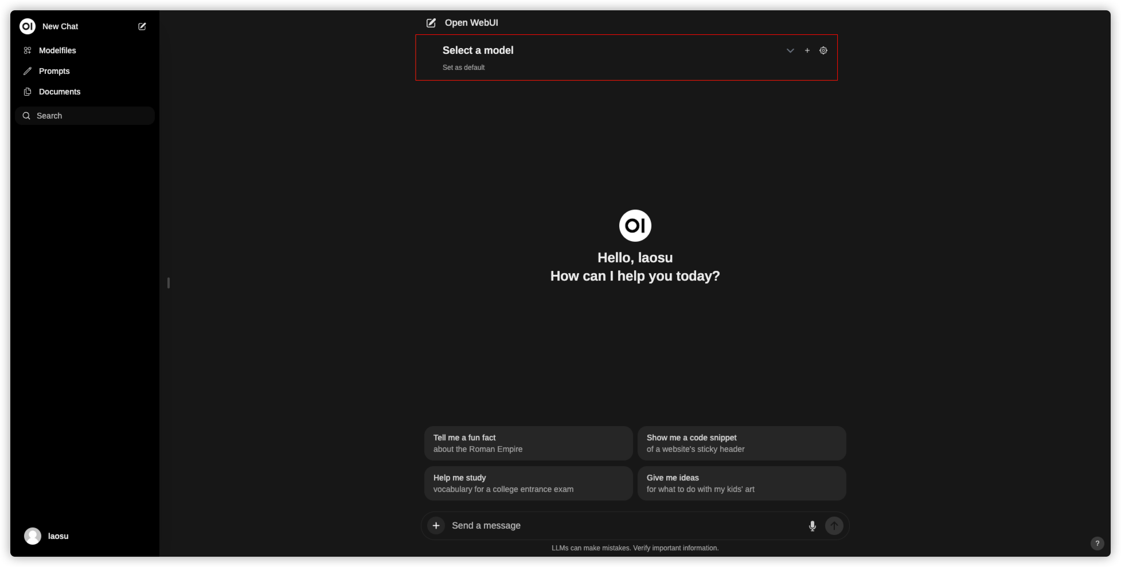Click the attach plus icon in message box

tap(436, 525)
